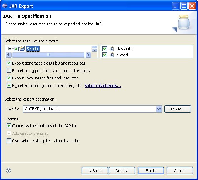Maximize the JAR Export window
This screenshot has height=180, width=198.
(x=184, y=6)
